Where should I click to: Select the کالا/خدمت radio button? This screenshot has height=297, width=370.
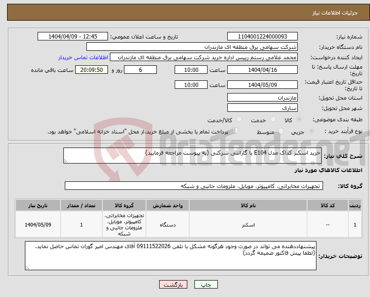[x=239, y=119]
